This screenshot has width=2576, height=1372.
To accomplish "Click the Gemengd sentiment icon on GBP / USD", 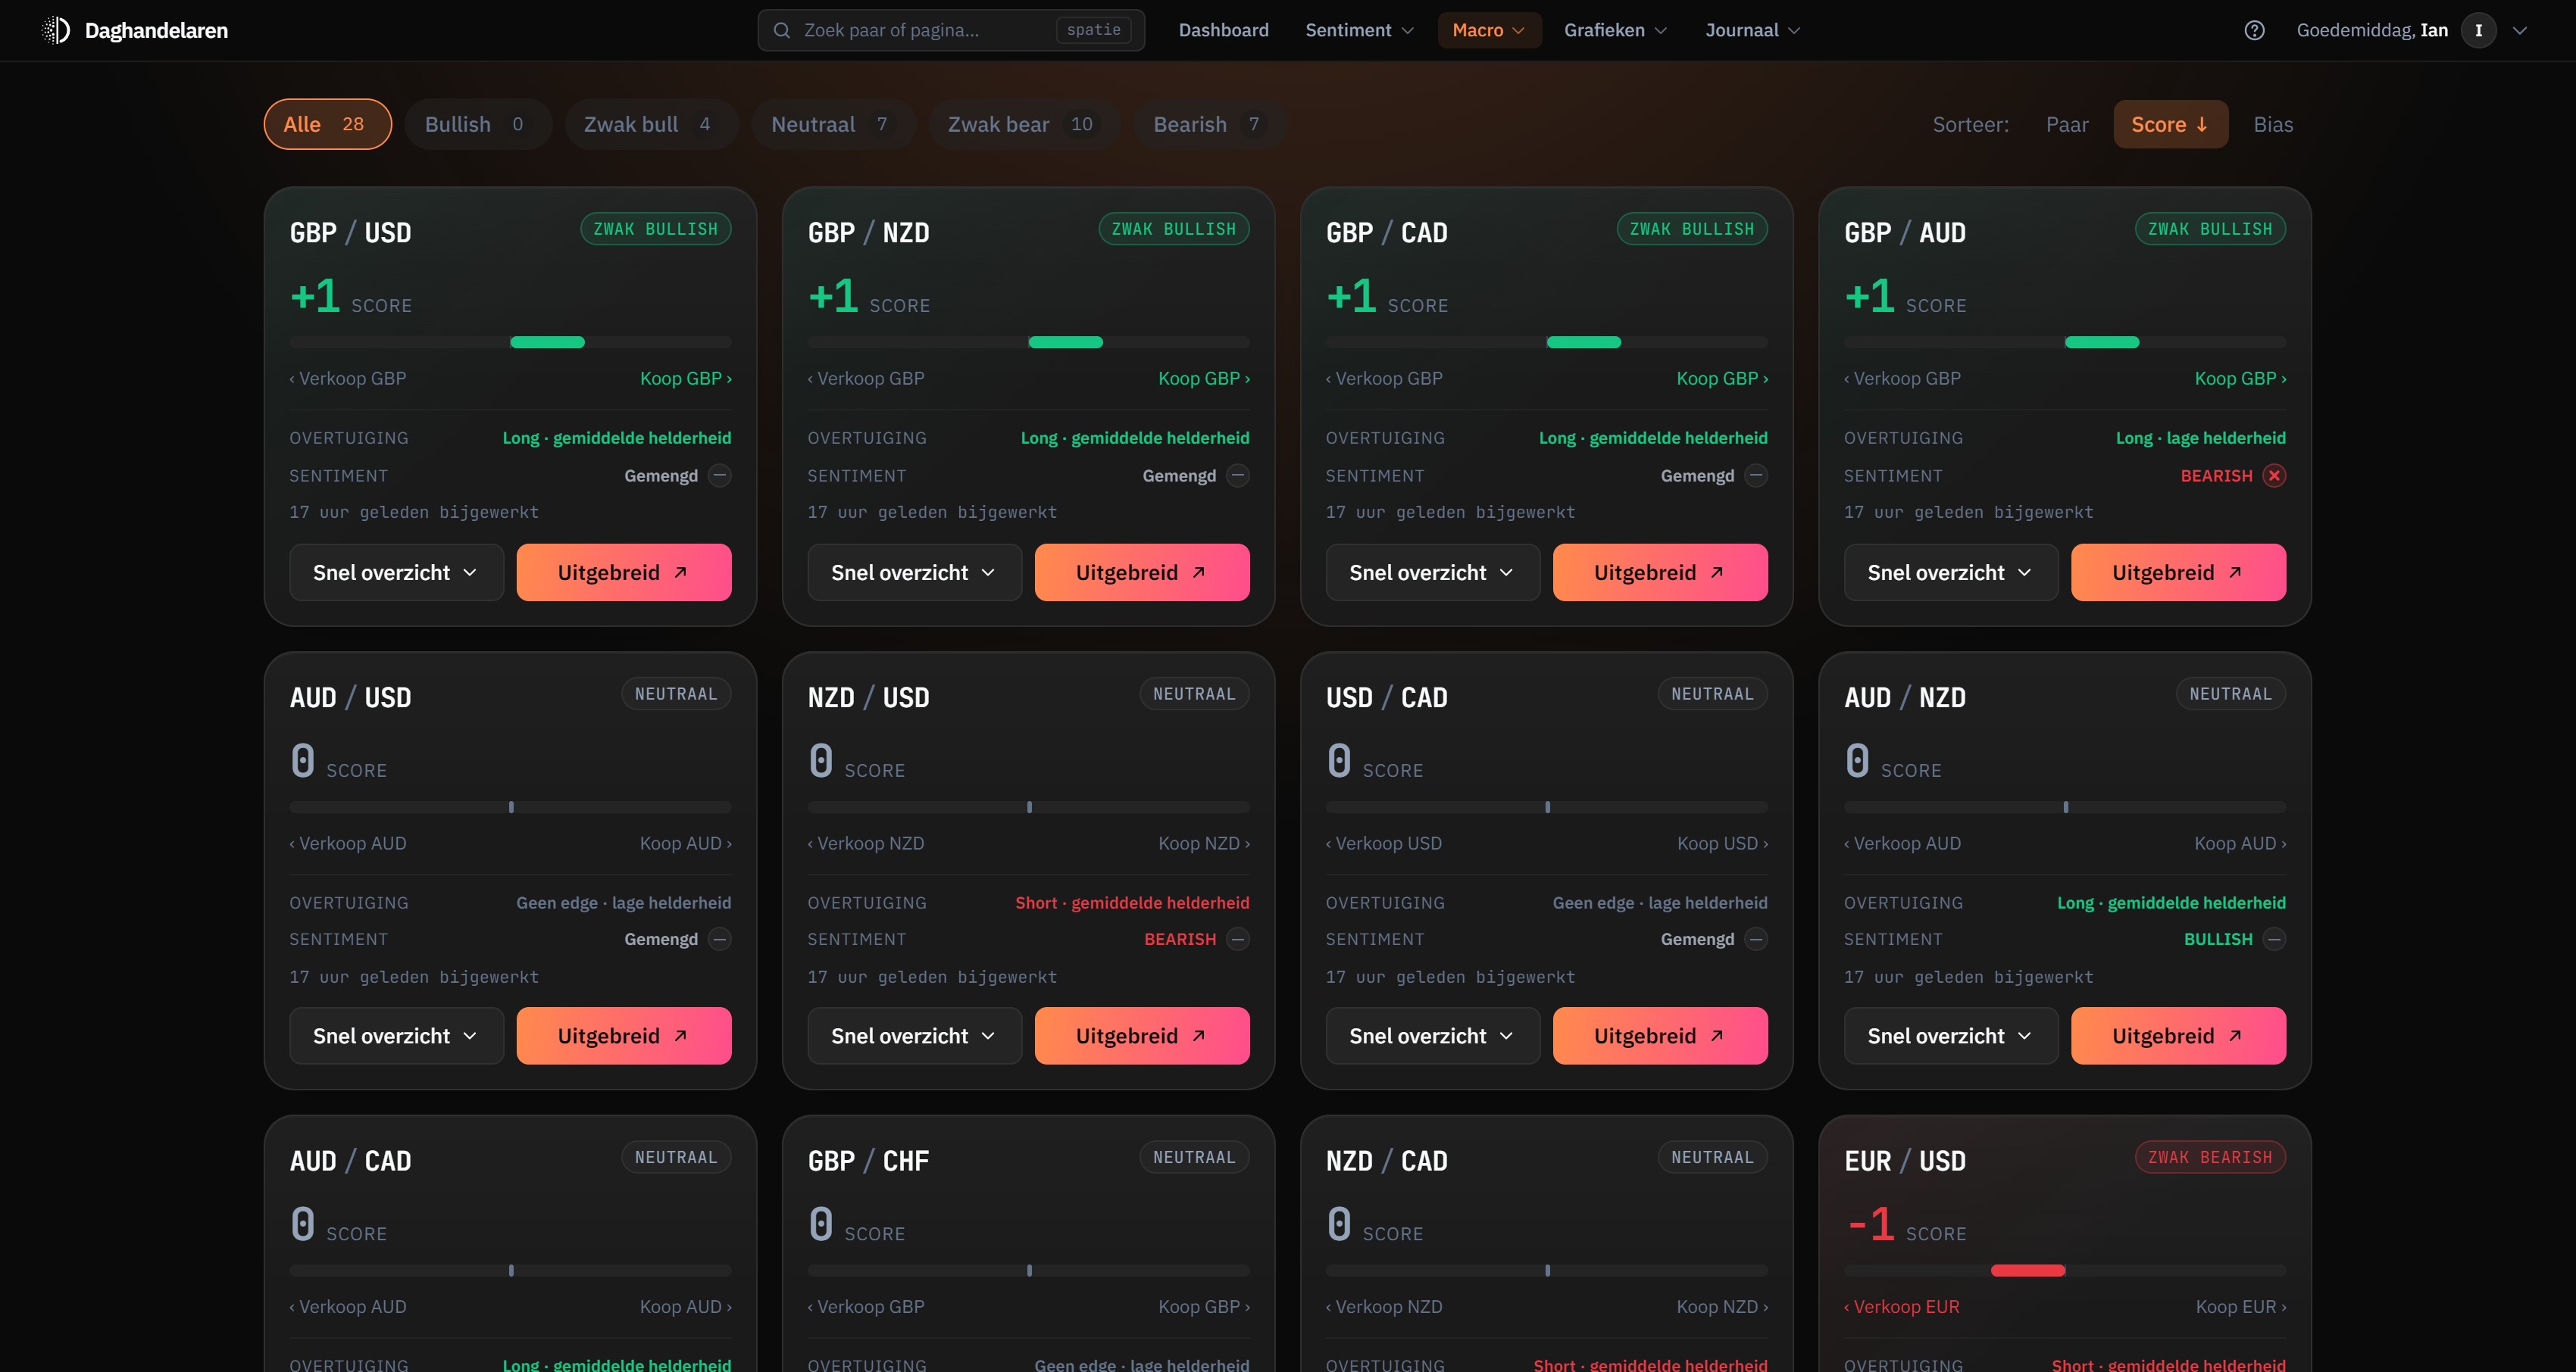I will (719, 476).
